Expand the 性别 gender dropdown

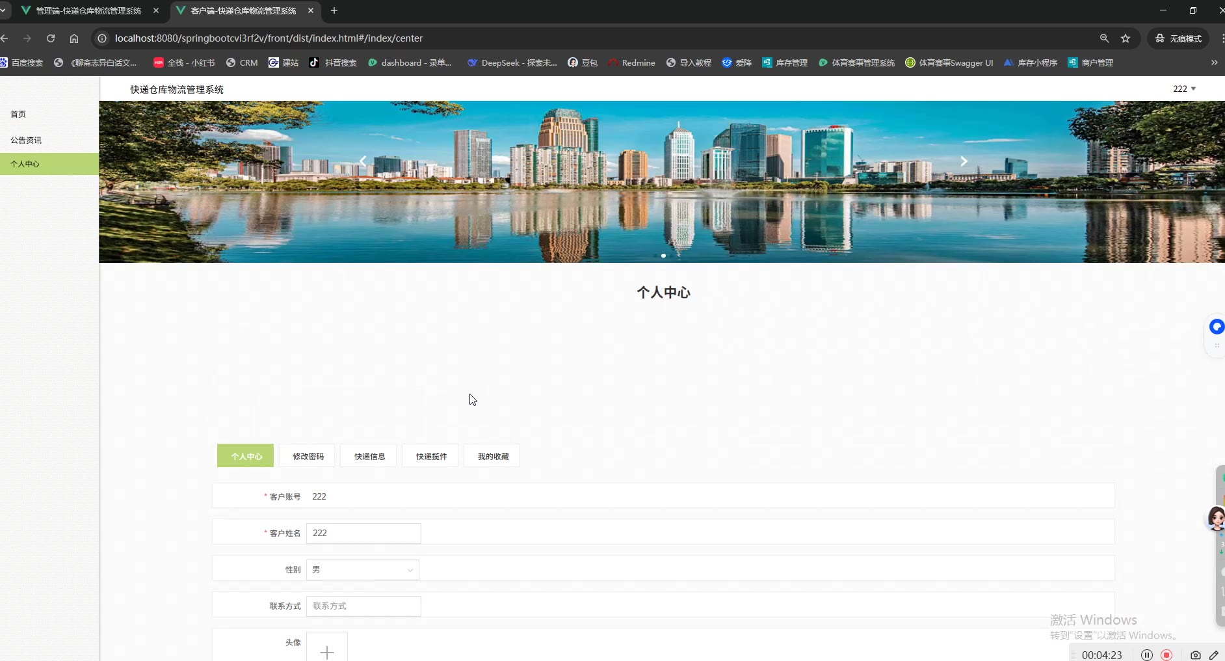coord(363,570)
